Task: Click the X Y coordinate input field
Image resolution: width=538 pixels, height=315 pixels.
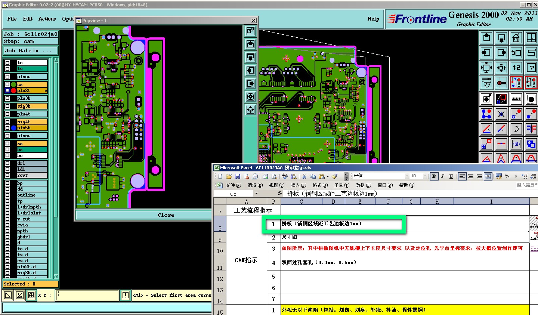Action: 87,295
